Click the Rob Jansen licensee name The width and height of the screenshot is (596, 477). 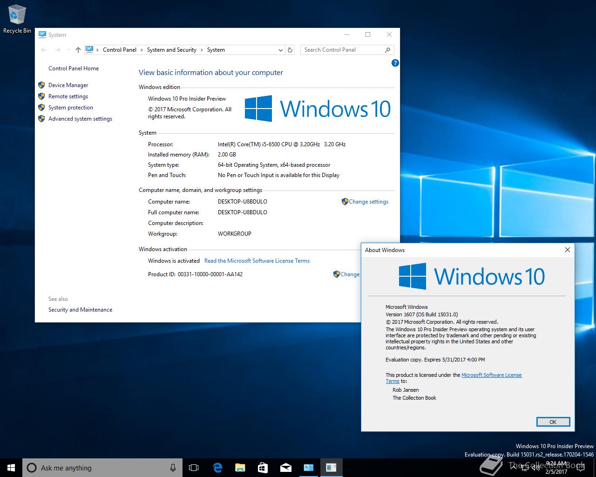point(406,390)
